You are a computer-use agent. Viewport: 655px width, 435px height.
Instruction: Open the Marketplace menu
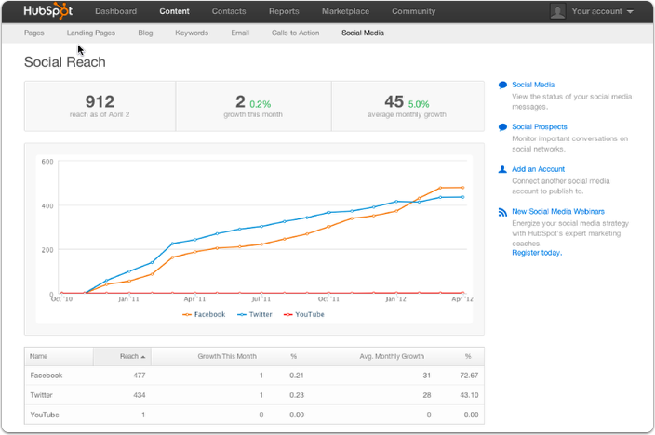click(x=345, y=11)
